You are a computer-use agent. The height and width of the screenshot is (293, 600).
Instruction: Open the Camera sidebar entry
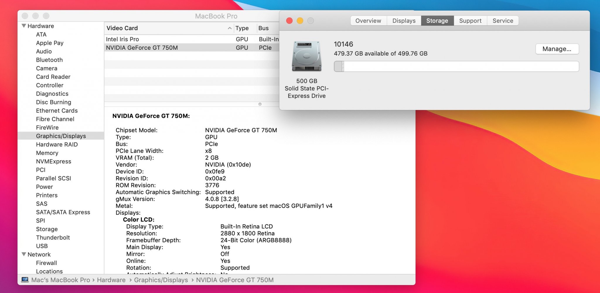(47, 68)
